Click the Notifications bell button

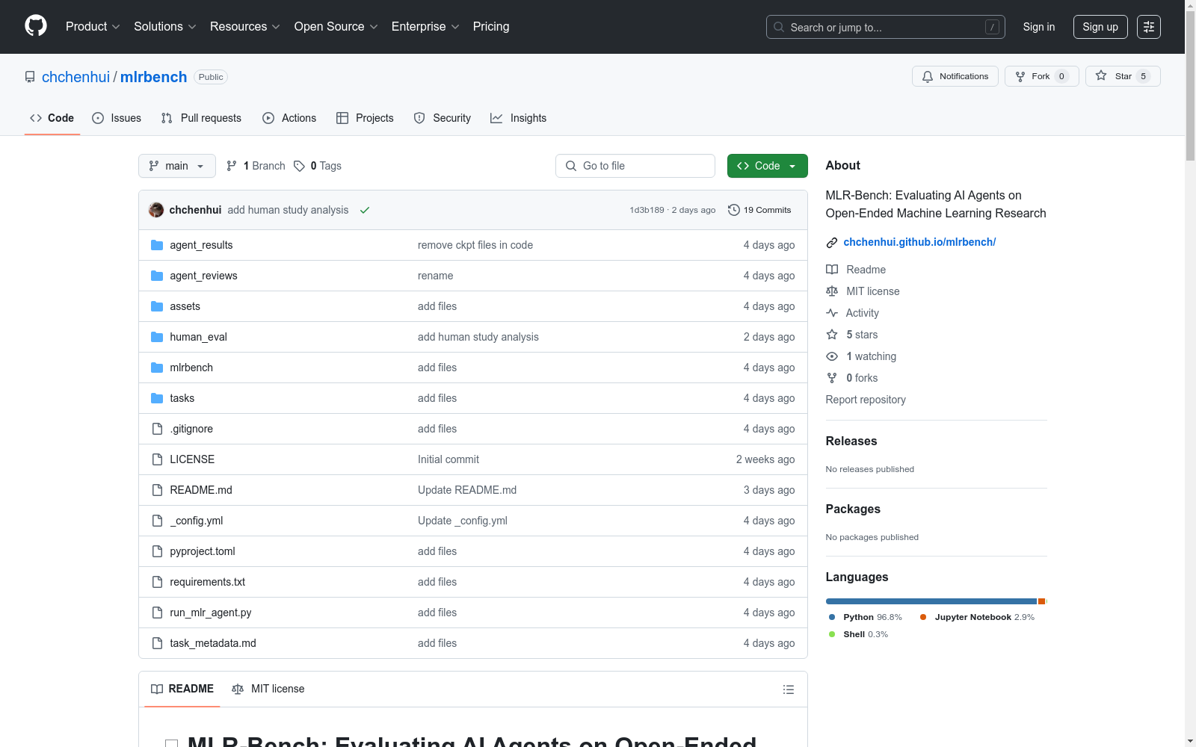click(955, 76)
